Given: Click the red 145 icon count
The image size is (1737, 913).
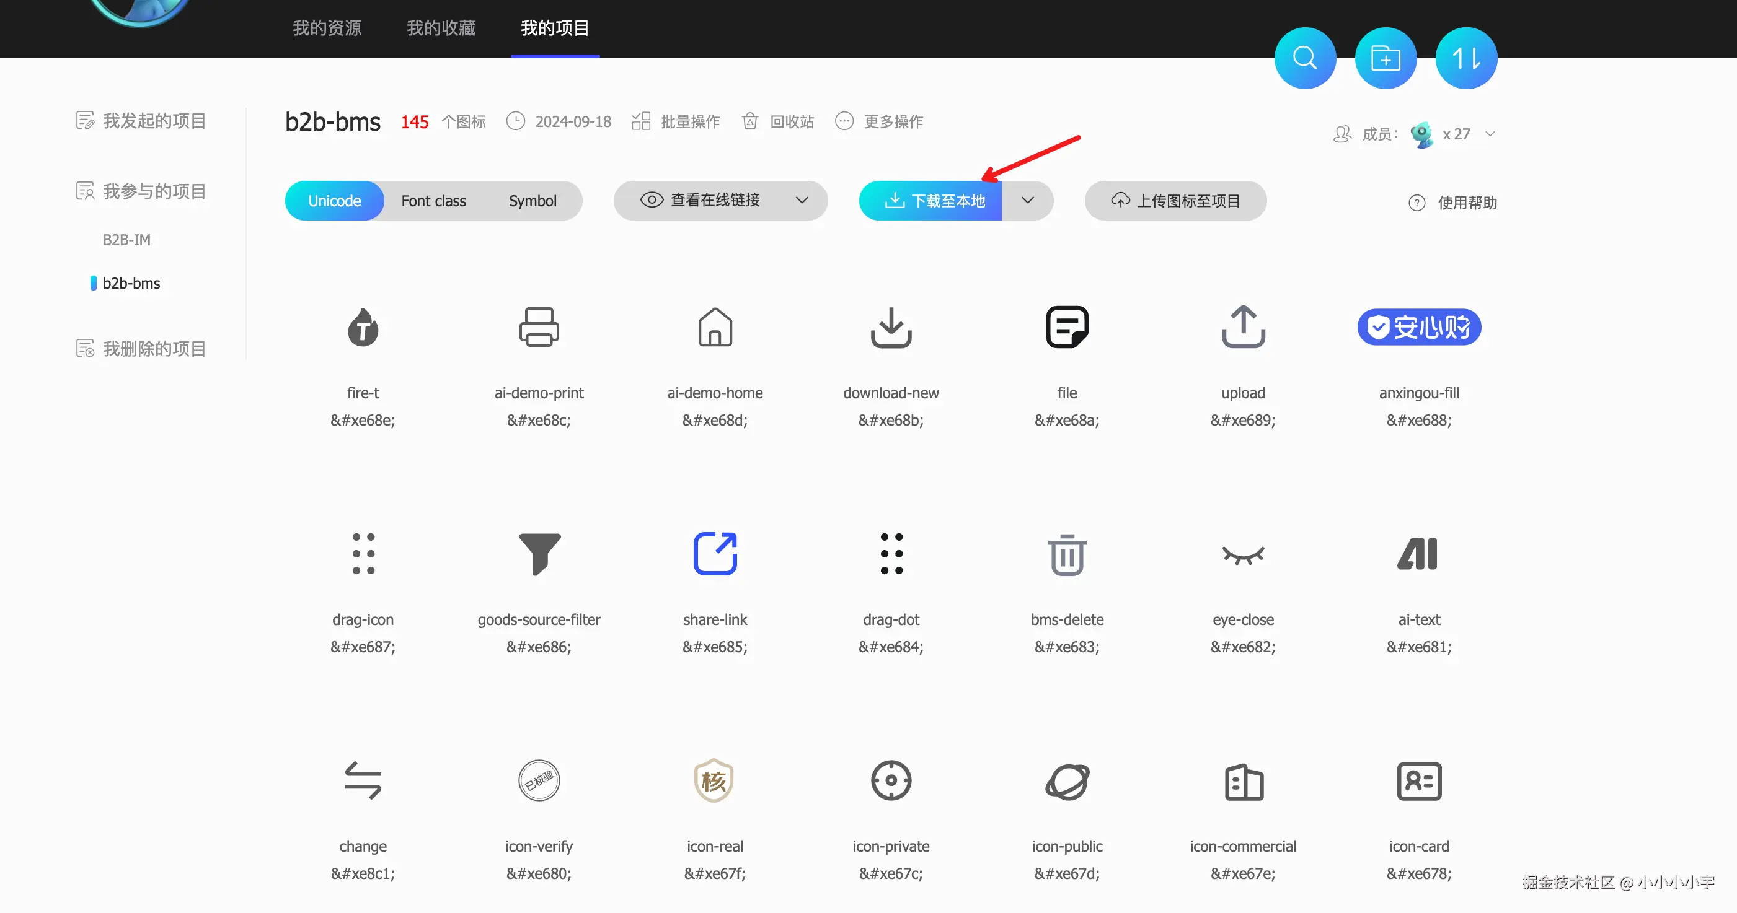Looking at the screenshot, I should (x=414, y=122).
